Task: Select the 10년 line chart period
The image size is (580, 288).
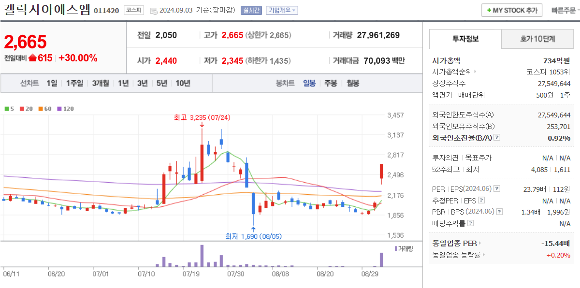Action: pos(183,83)
